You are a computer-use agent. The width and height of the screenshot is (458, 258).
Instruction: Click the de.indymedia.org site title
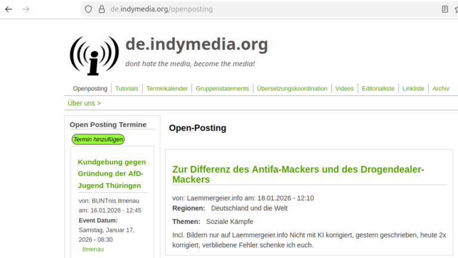(x=196, y=45)
